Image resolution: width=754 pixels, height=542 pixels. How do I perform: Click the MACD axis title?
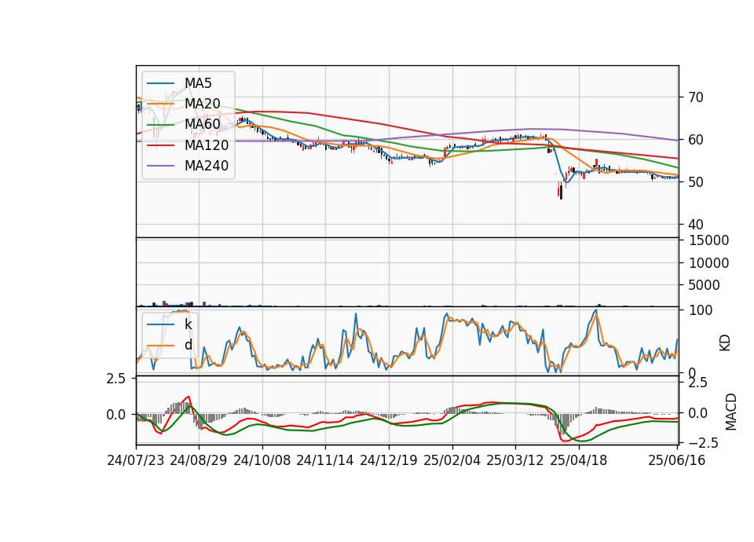click(731, 412)
